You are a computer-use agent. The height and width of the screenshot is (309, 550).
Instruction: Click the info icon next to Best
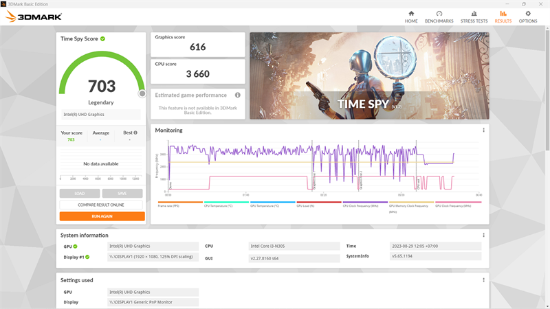pyautogui.click(x=135, y=133)
